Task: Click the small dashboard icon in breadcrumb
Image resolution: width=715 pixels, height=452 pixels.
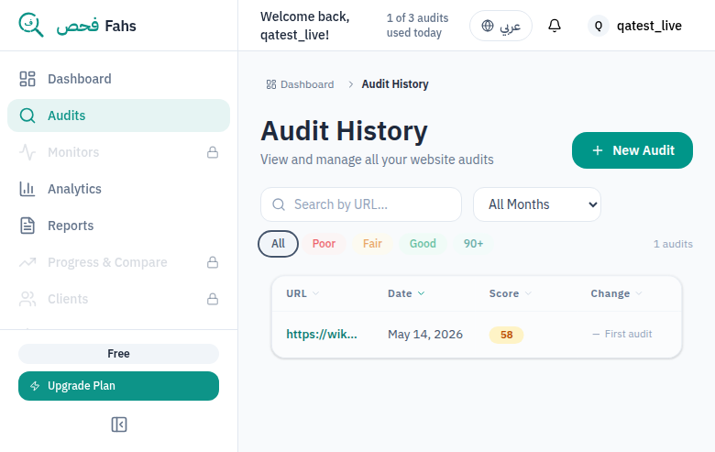Action: point(271,84)
